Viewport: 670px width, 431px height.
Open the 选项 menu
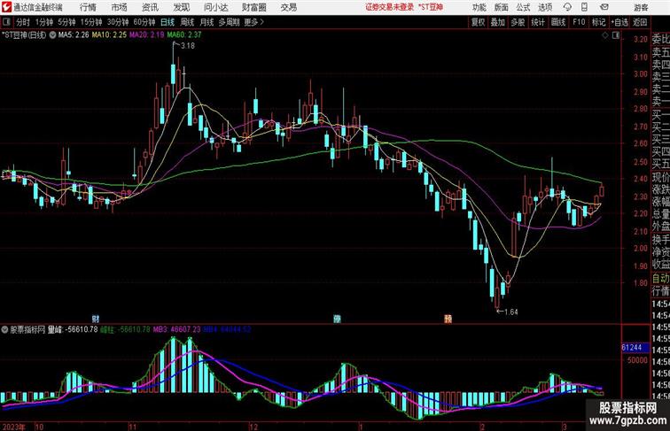pyautogui.click(x=545, y=7)
